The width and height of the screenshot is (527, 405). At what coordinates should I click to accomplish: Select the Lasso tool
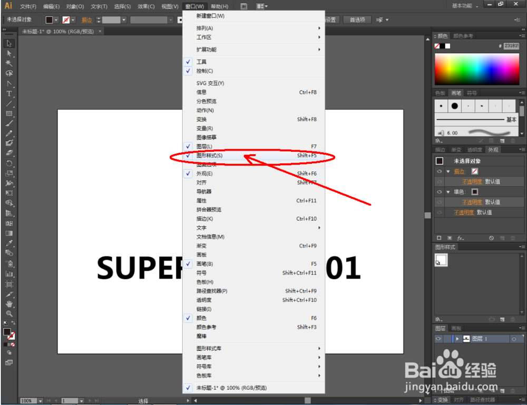coord(9,74)
